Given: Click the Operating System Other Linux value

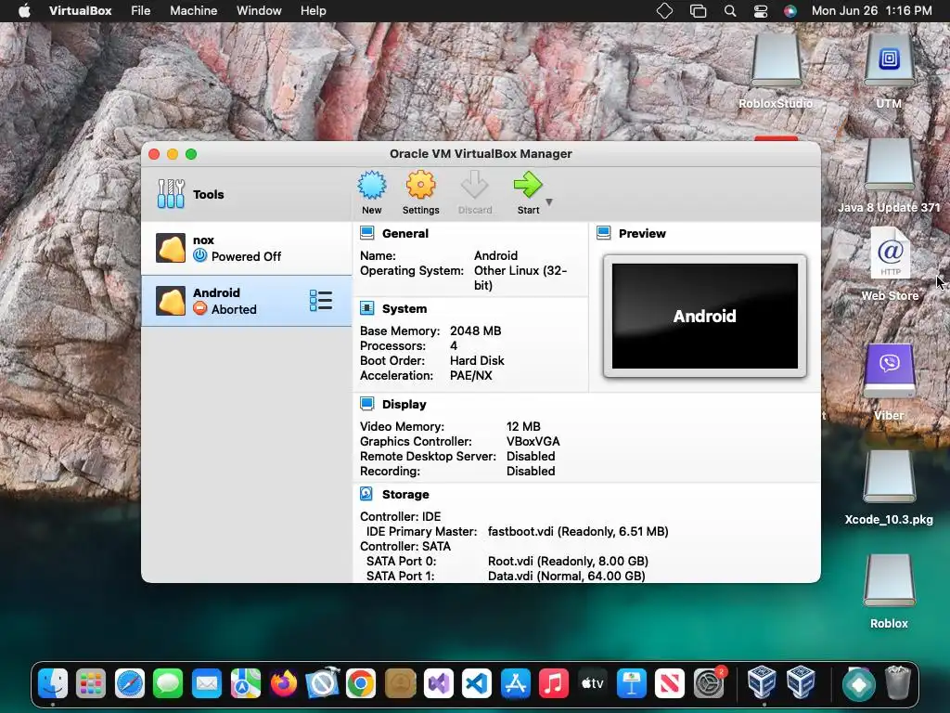Looking at the screenshot, I should click(x=520, y=278).
